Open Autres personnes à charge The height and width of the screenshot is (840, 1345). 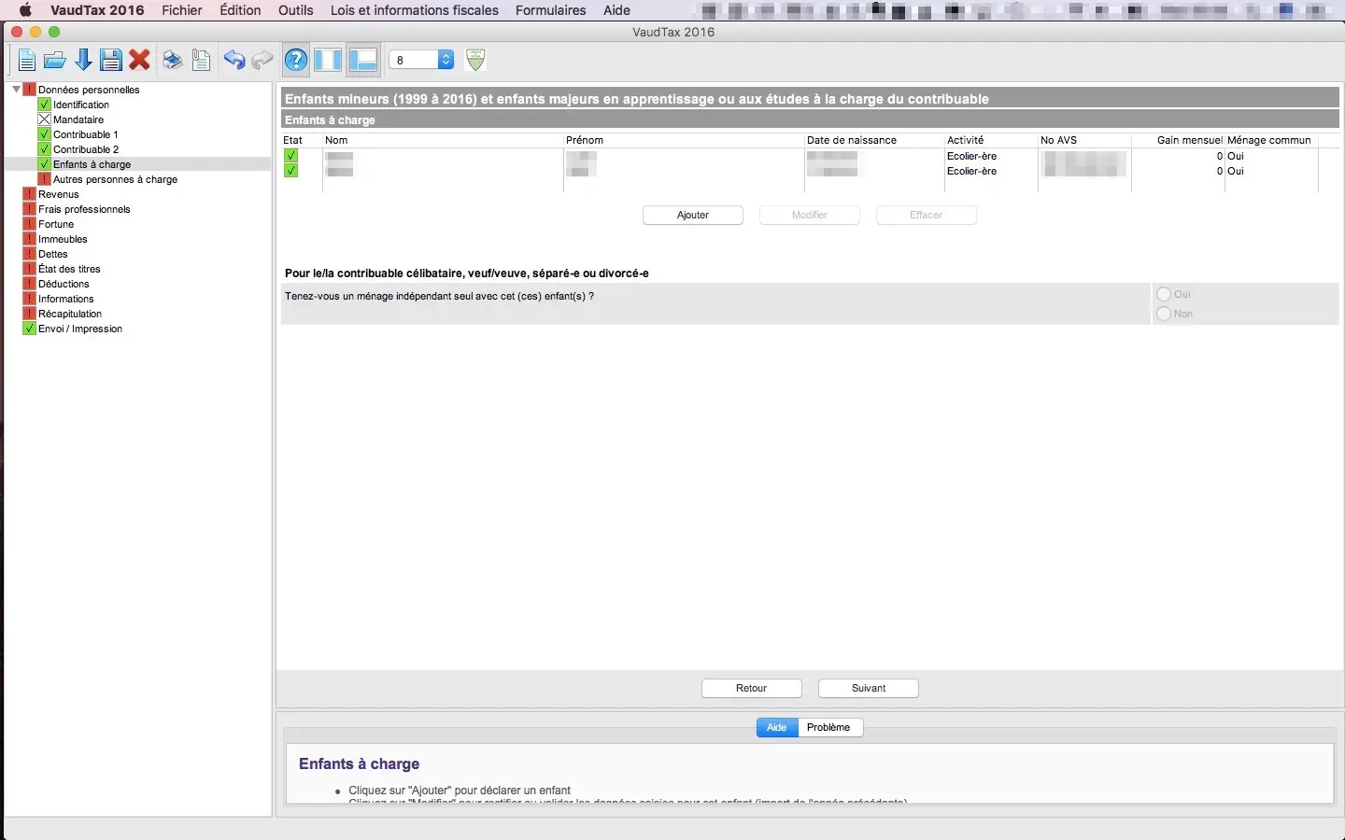click(115, 179)
